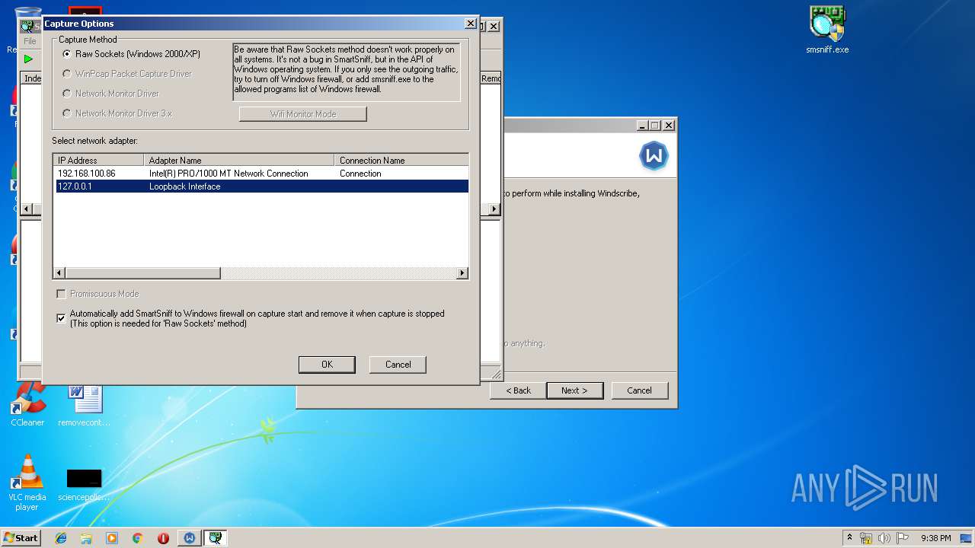The height and width of the screenshot is (548, 975).
Task: Click the Action Center flag tray icon
Action: coord(903,538)
